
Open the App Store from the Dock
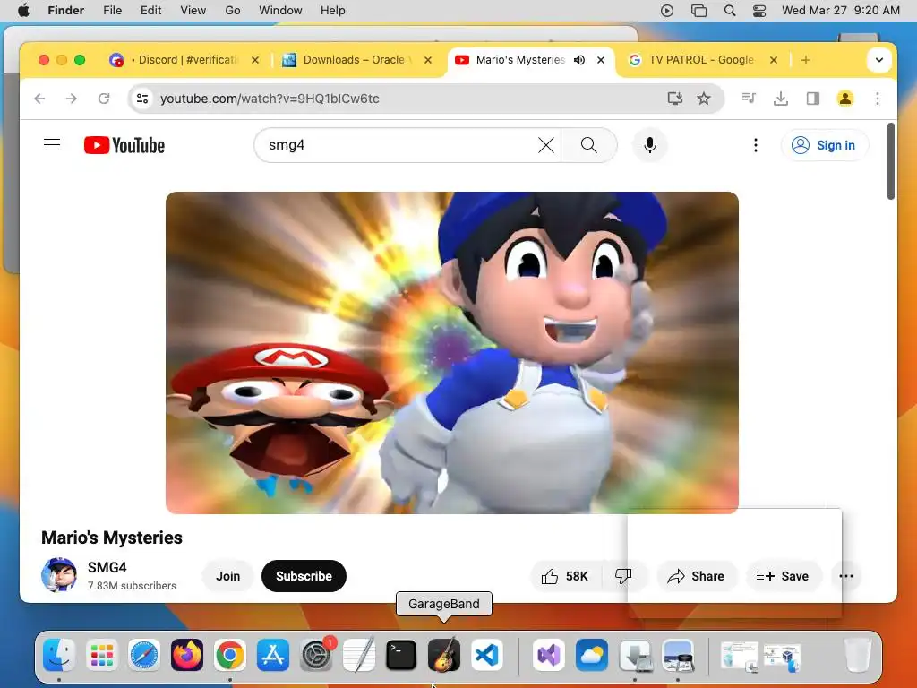click(x=273, y=655)
